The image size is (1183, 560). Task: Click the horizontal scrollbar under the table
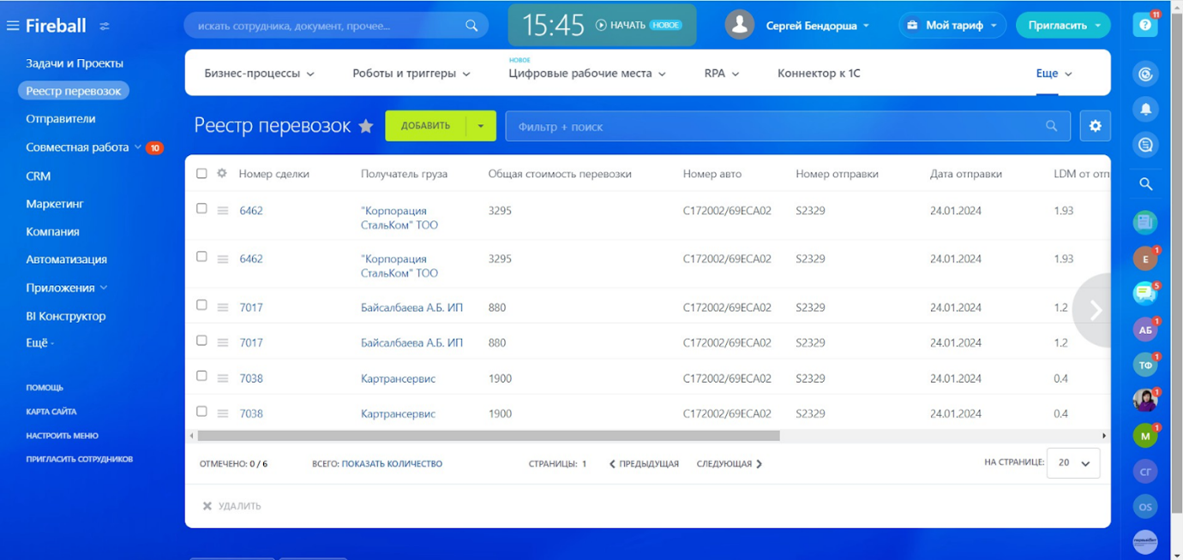tap(489, 436)
